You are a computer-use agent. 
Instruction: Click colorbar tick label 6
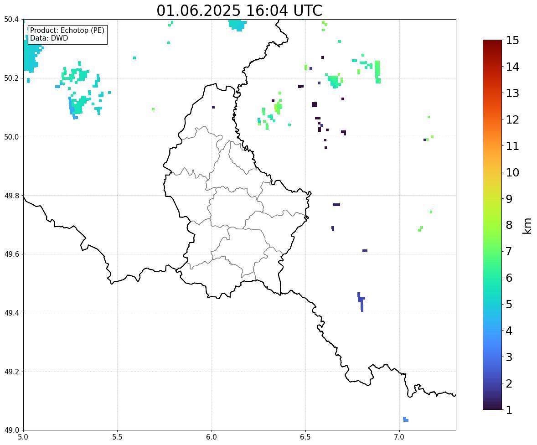point(509,278)
